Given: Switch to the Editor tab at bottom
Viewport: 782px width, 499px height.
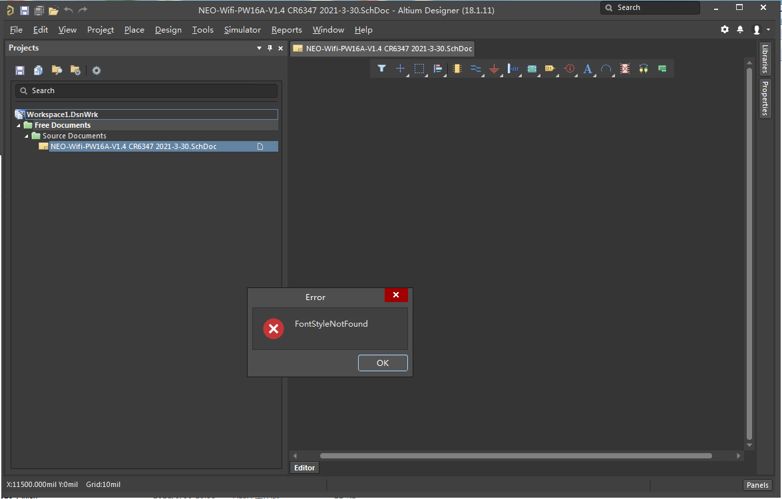Looking at the screenshot, I should coord(304,468).
